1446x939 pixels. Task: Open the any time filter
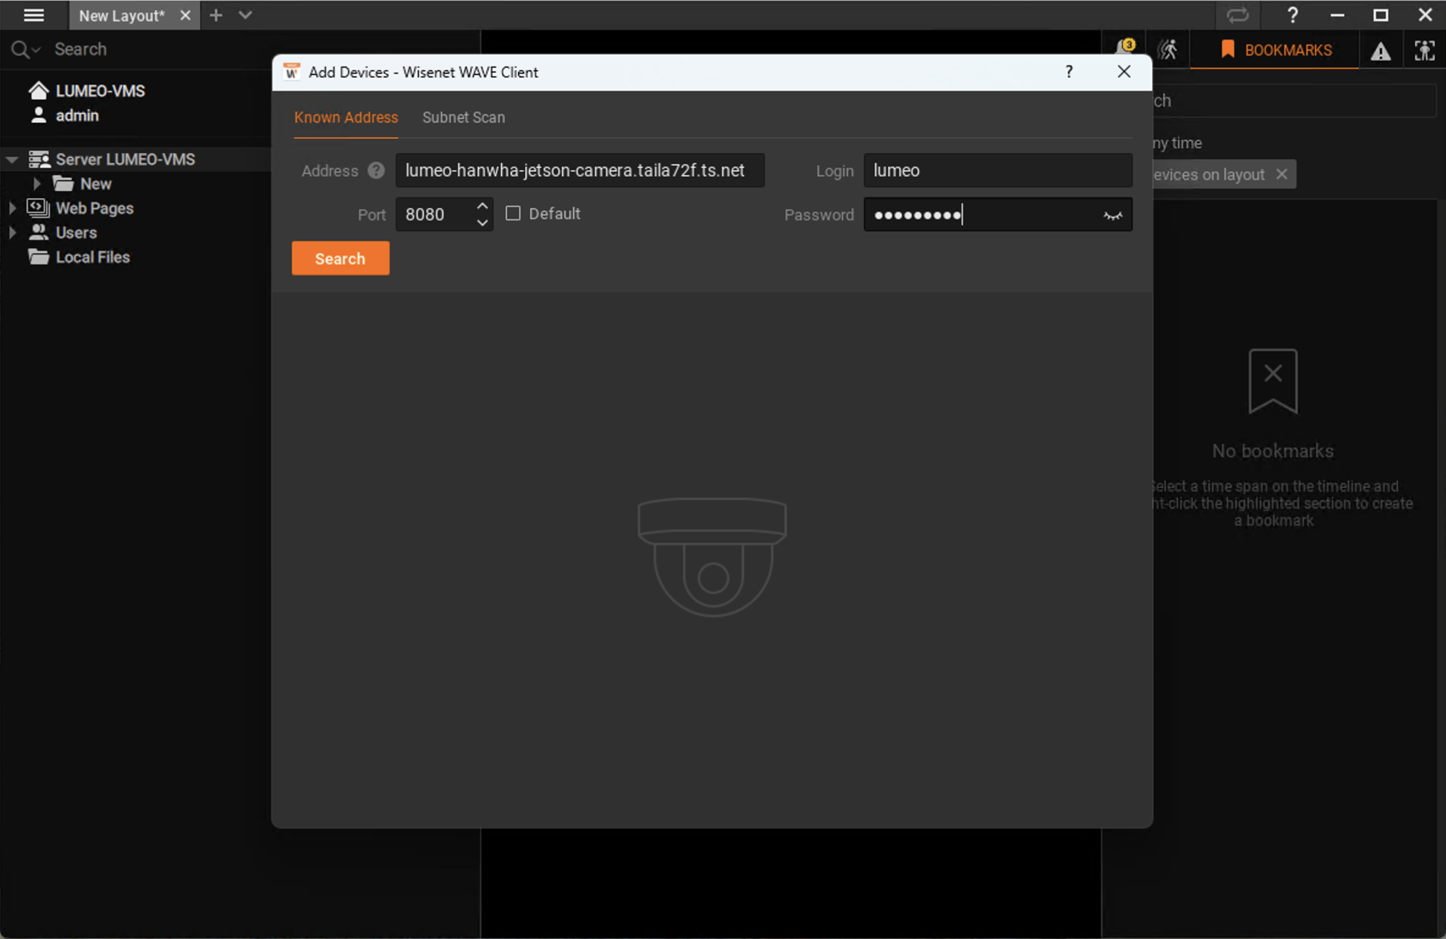point(1177,143)
